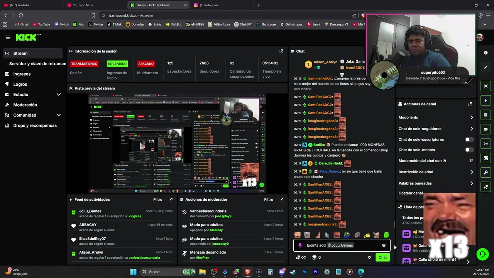Open Photoshop from the taskbar
494x278 pixels.
point(304,272)
